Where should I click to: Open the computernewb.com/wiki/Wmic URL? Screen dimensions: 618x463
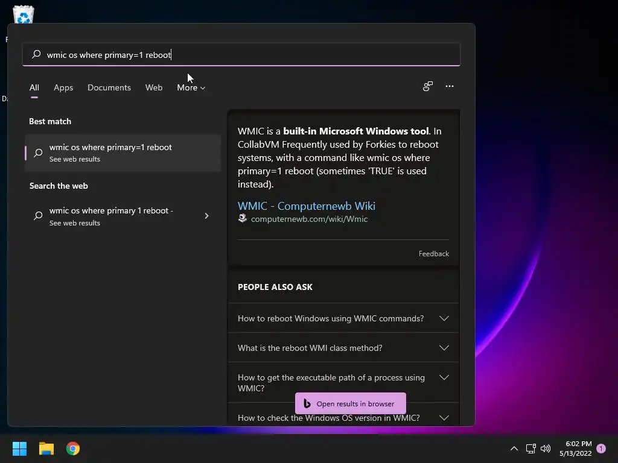coord(309,219)
